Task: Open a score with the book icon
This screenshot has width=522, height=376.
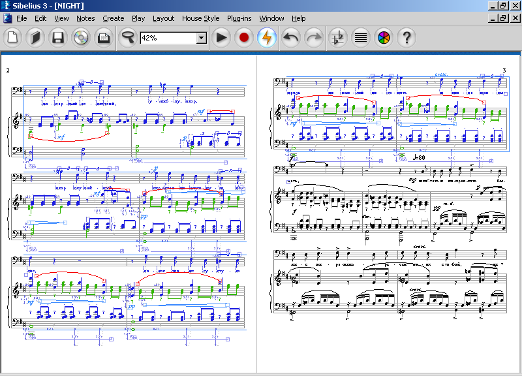Action: click(35, 38)
